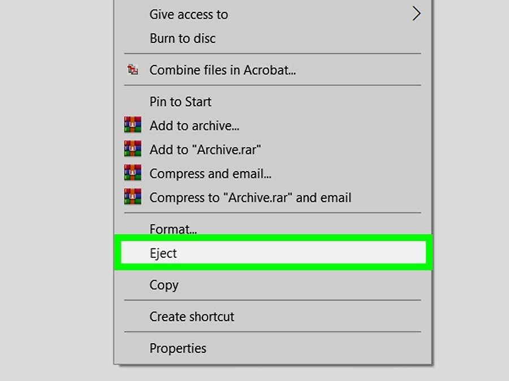
Task: Click the Acrobat PDF icon beside Combine files
Action: click(133, 70)
